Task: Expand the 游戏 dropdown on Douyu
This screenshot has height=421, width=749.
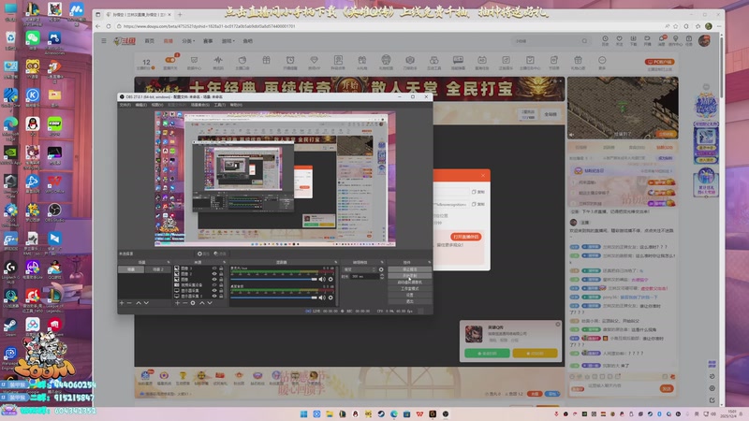Action: pyautogui.click(x=228, y=41)
